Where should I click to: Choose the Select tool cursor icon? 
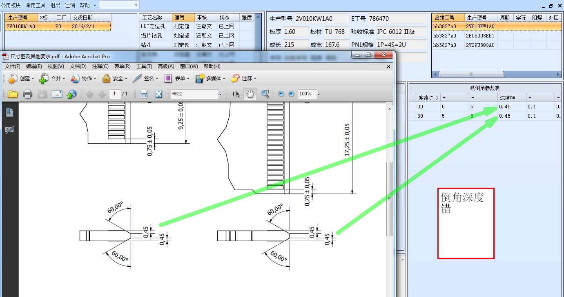pos(236,94)
